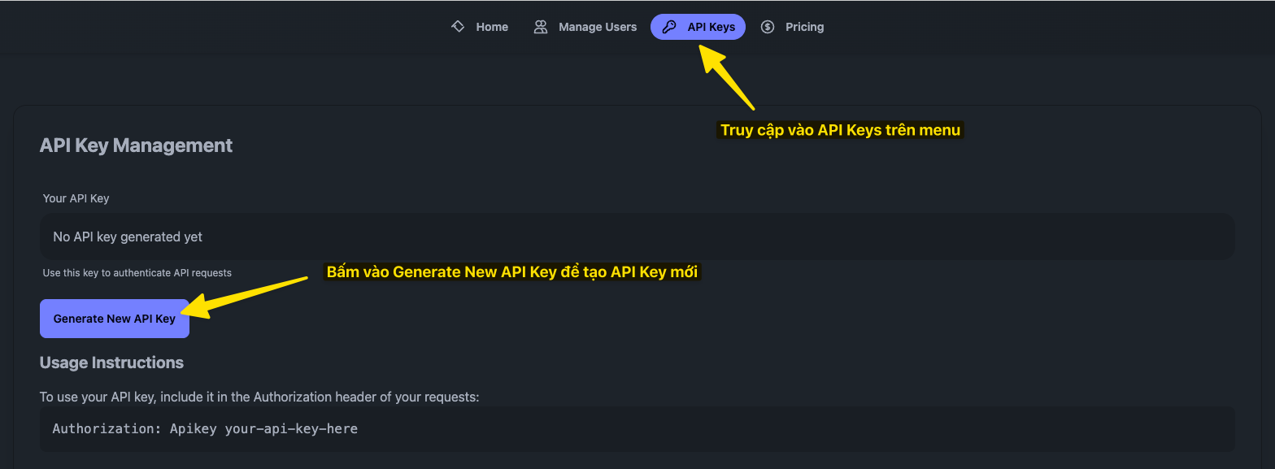Viewport: 1275px width, 469px height.
Task: Select the API Keys tab label
Action: point(711,27)
